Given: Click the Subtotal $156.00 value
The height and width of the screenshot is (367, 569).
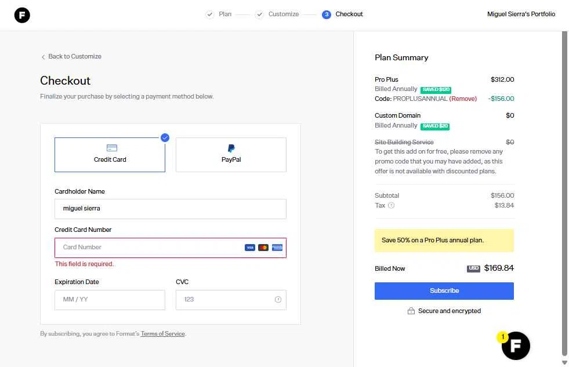Looking at the screenshot, I should pos(502,195).
